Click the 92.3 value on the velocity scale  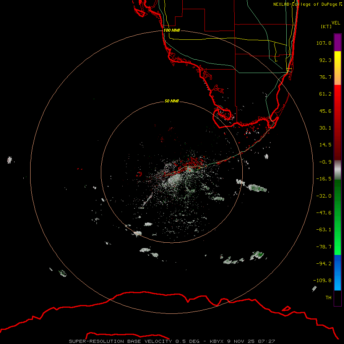(x=325, y=60)
